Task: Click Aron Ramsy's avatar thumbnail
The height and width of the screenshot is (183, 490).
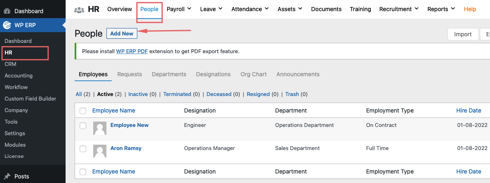Action: click(100, 151)
